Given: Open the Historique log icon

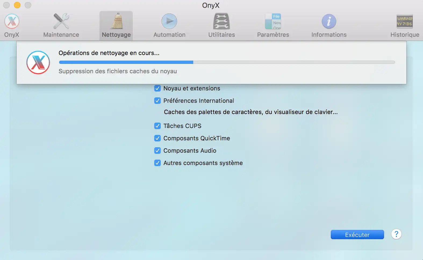Looking at the screenshot, I should (405, 21).
